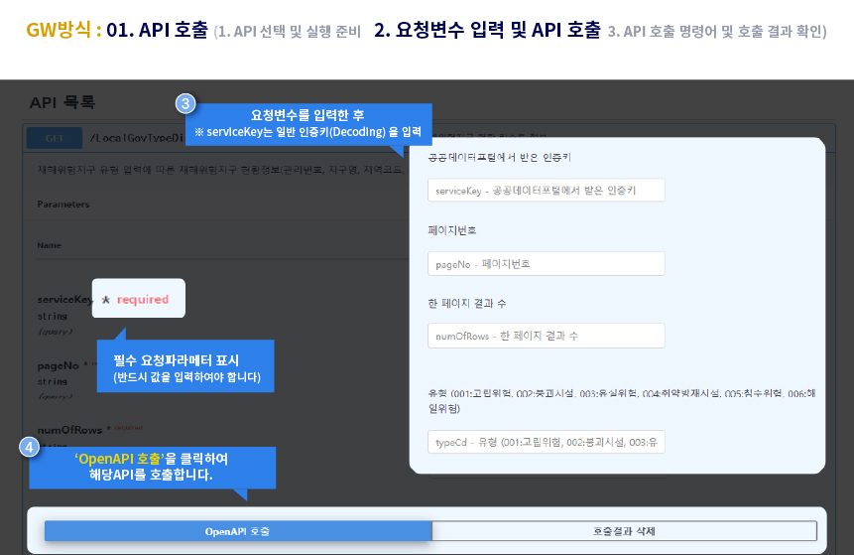The height and width of the screenshot is (555, 854).
Task: Click into the pageNo input field
Action: pyautogui.click(x=546, y=263)
